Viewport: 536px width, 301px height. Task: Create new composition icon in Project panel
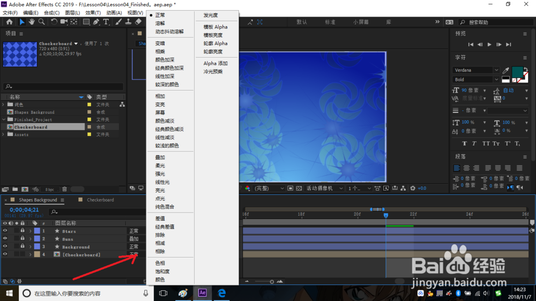point(25,189)
